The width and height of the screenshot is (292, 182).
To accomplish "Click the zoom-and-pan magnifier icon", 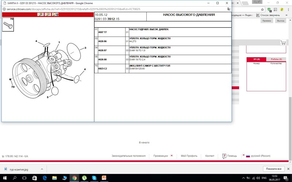I will pyautogui.click(x=55, y=15).
